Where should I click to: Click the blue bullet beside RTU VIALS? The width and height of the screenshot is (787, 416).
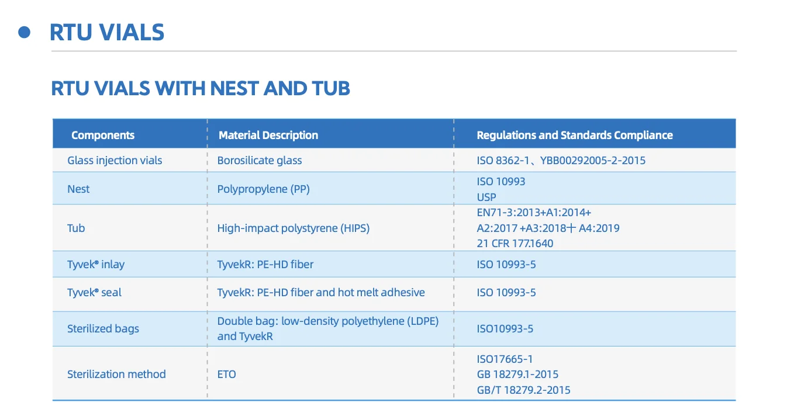(25, 33)
